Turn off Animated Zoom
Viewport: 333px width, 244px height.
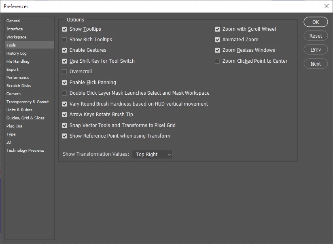coord(217,40)
